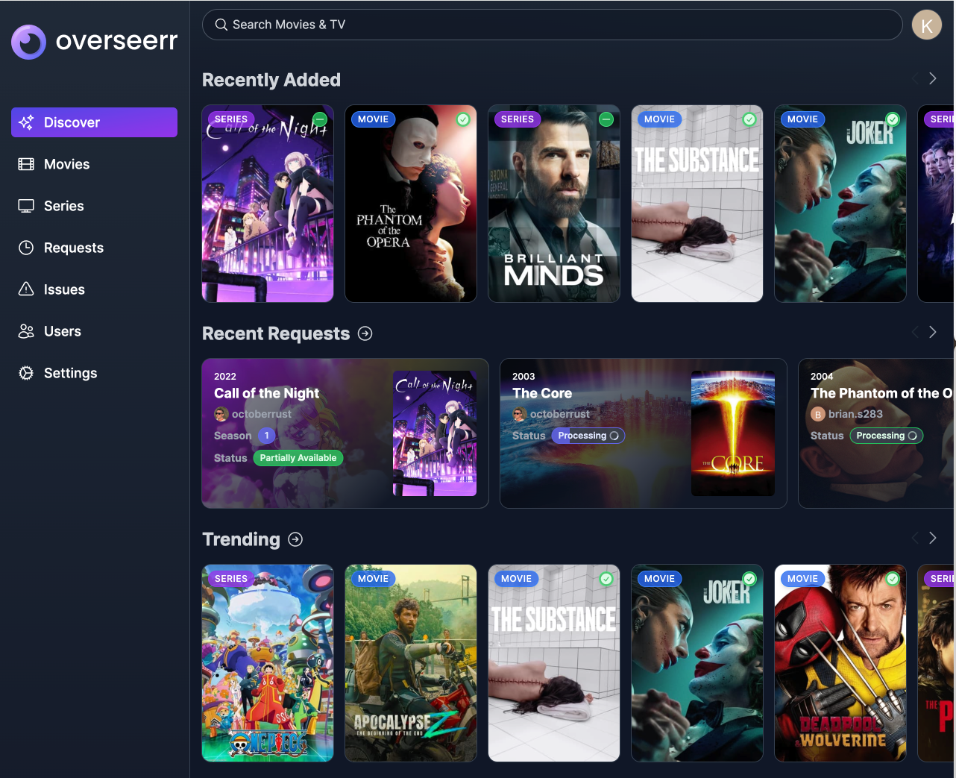The height and width of the screenshot is (778, 956).
Task: Click partially available badge on Brilliant Minds poster
Action: [606, 119]
